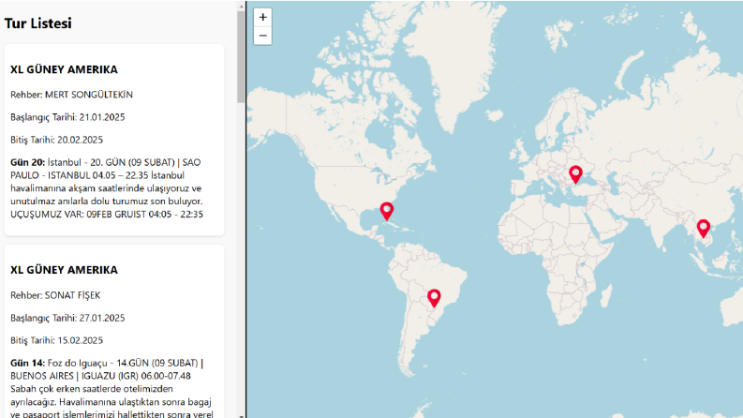Click 'Rehber: MERT SONGÜLTEKİN' text

[71, 95]
